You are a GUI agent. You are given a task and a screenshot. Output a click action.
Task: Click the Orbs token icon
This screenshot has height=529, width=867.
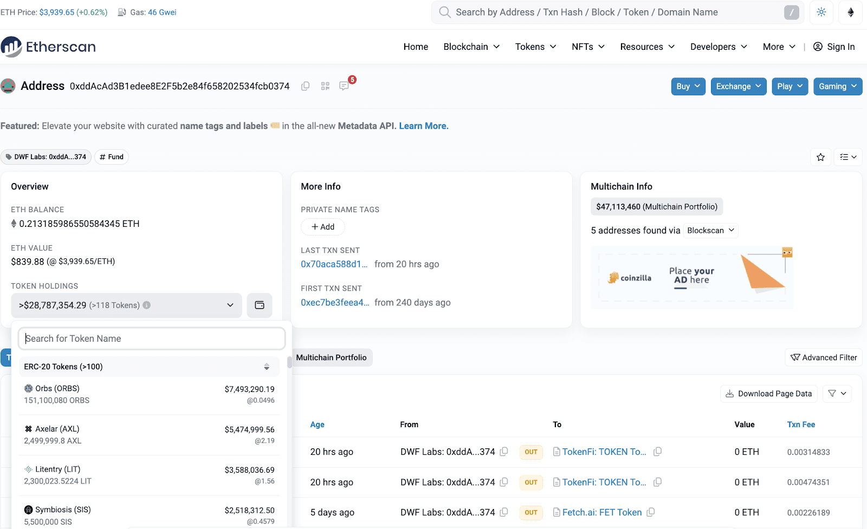pyautogui.click(x=28, y=388)
